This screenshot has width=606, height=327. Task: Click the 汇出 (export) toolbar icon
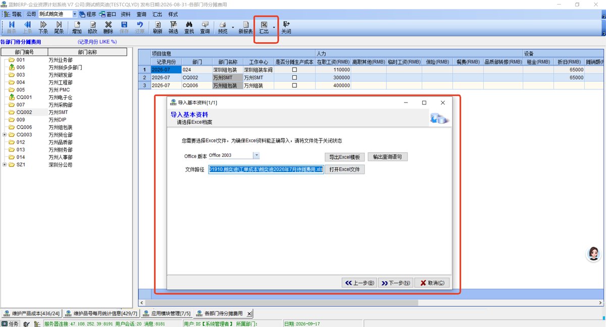pyautogui.click(x=264, y=27)
